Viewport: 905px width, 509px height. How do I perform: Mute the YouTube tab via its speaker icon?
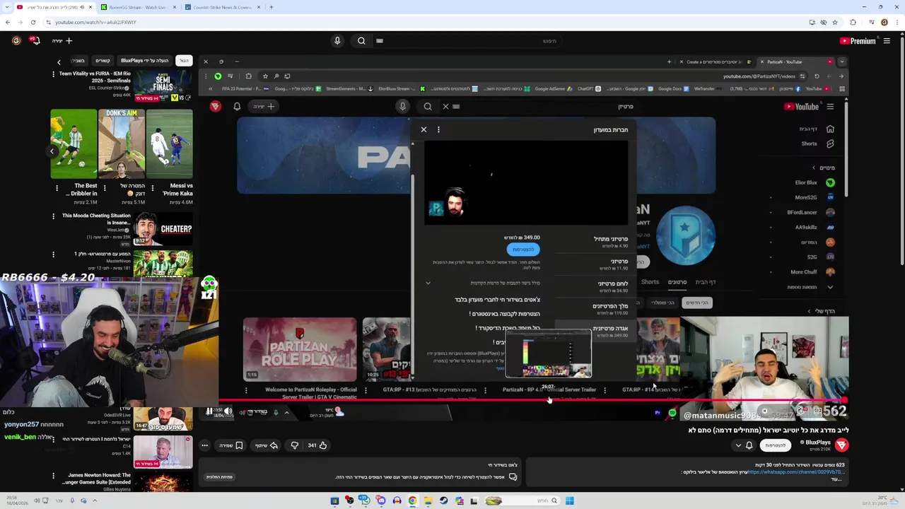point(82,7)
